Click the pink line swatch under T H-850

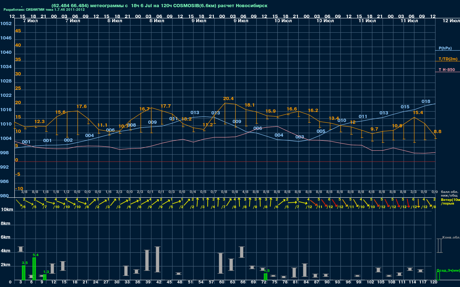[x=447, y=72]
